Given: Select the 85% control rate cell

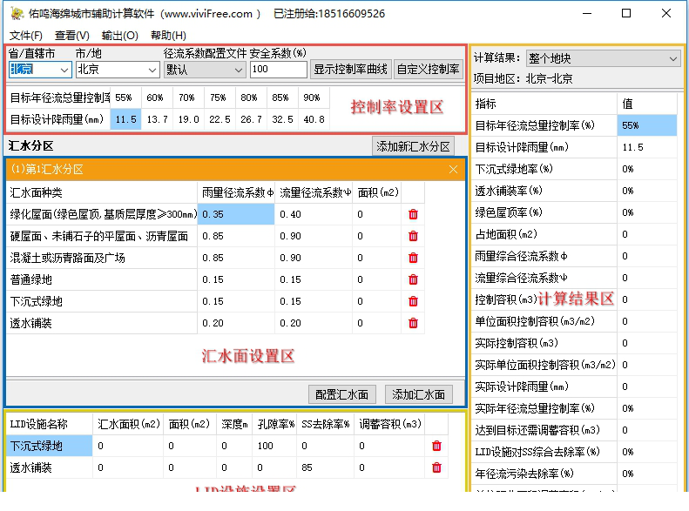Looking at the screenshot, I should [x=282, y=97].
